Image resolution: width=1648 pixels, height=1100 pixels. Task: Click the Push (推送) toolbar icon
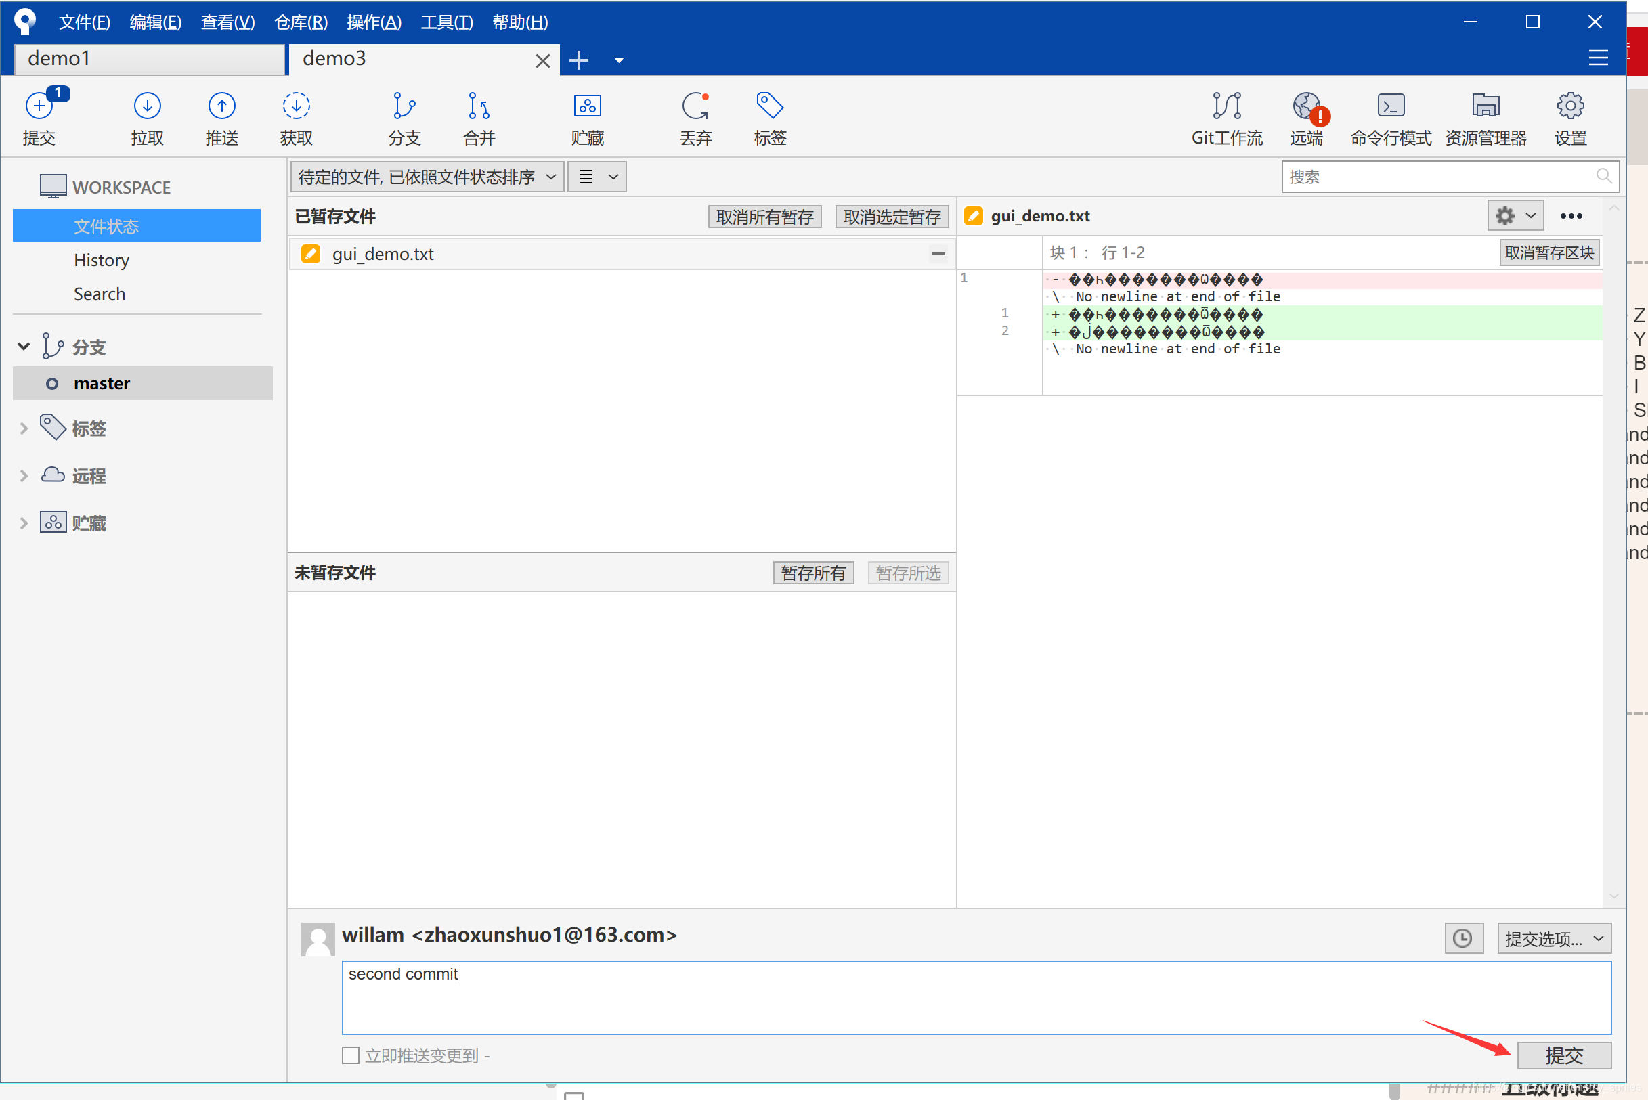pyautogui.click(x=221, y=107)
